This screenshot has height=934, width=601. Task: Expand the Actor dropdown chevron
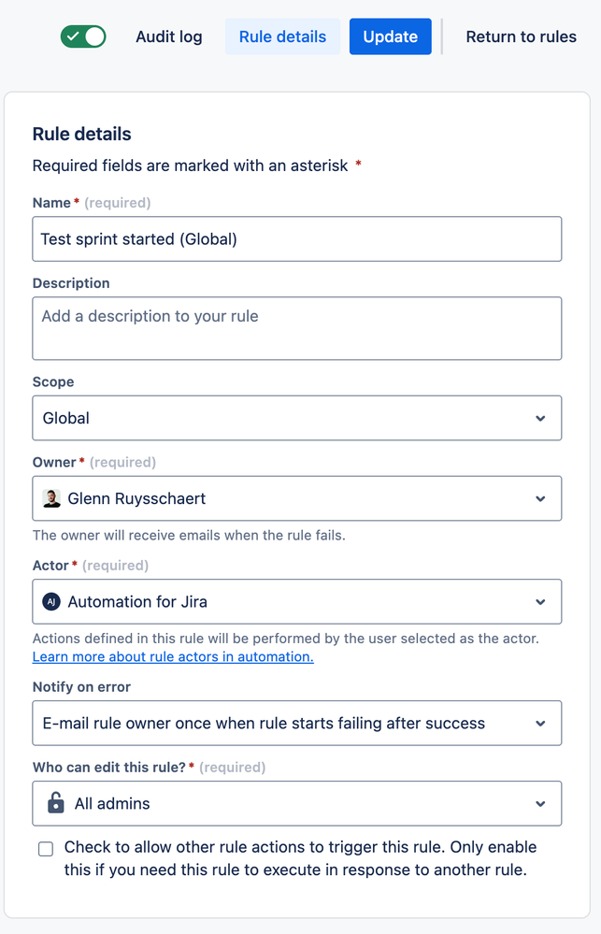pos(540,602)
